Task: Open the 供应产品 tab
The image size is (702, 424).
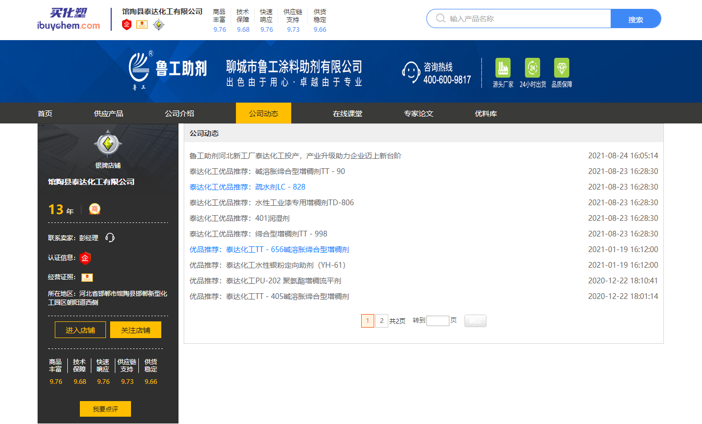Action: [109, 114]
